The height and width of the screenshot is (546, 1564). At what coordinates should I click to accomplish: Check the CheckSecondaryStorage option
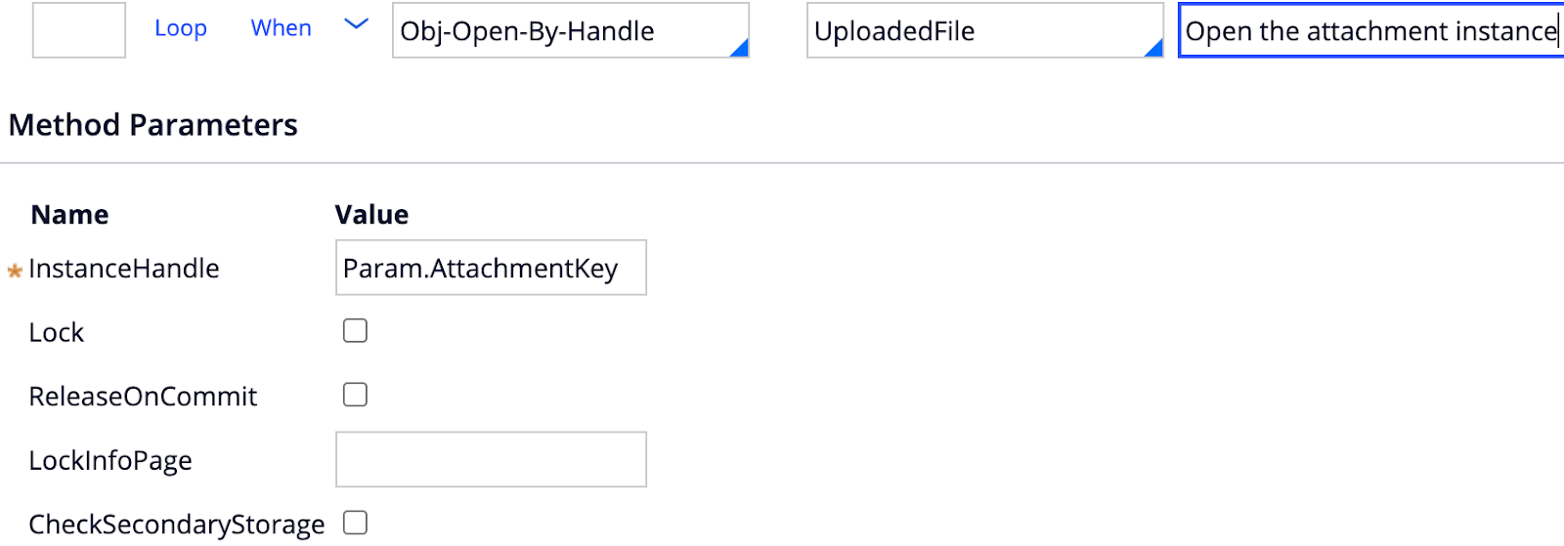pyautogui.click(x=355, y=524)
